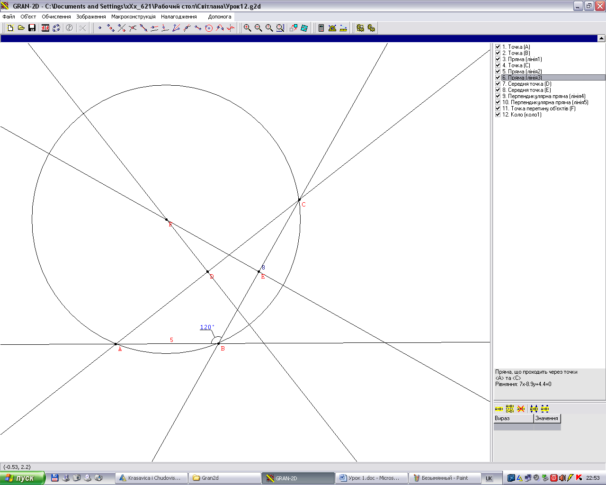The height and width of the screenshot is (485, 606).
Task: Click the second yellow gears settings icon
Action: coord(371,28)
